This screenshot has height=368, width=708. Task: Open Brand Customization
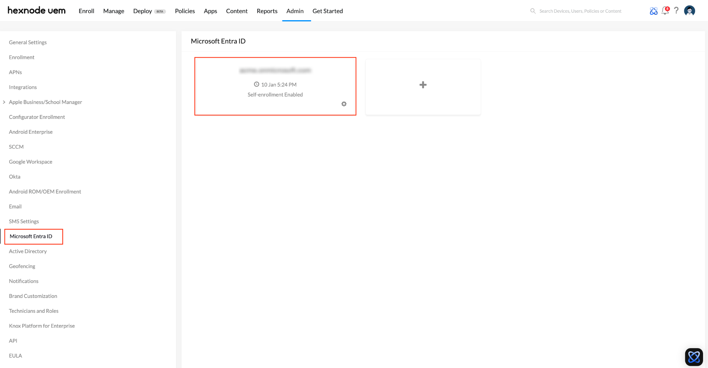(x=33, y=296)
